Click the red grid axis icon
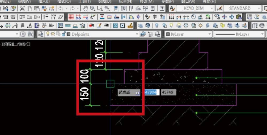 [x=71, y=17]
